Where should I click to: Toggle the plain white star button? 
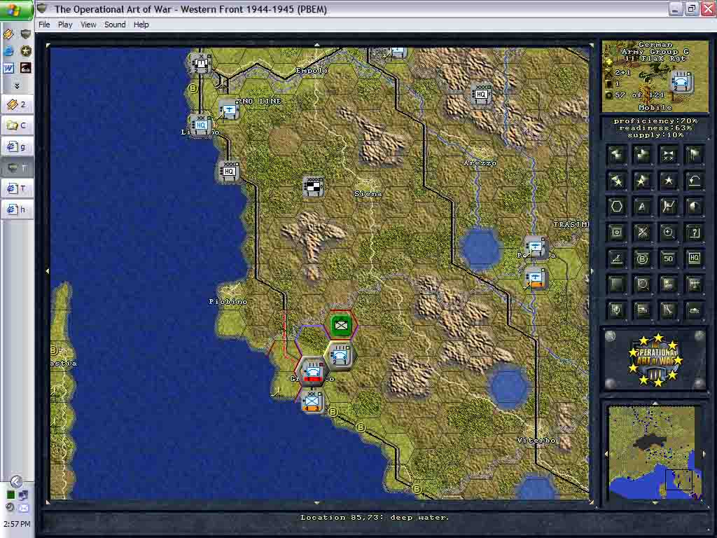(x=668, y=180)
